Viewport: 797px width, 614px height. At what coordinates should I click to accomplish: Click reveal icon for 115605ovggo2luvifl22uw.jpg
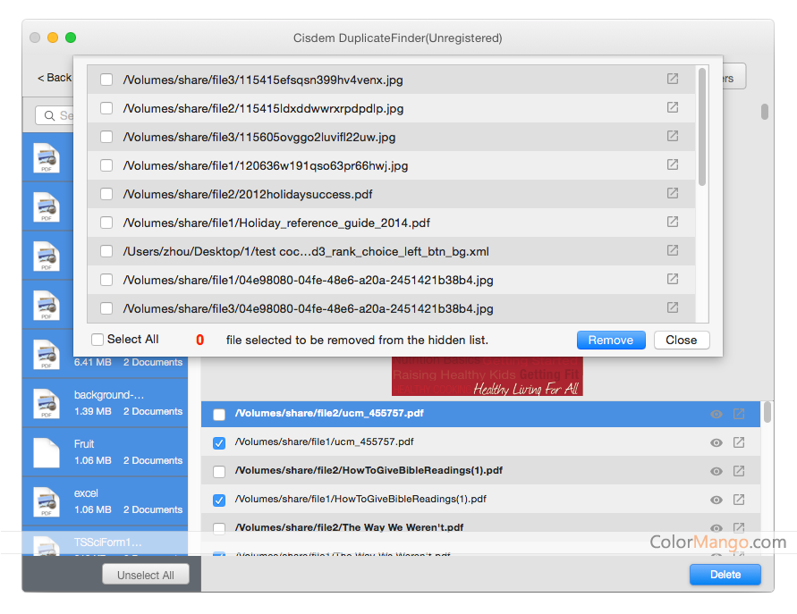click(673, 136)
